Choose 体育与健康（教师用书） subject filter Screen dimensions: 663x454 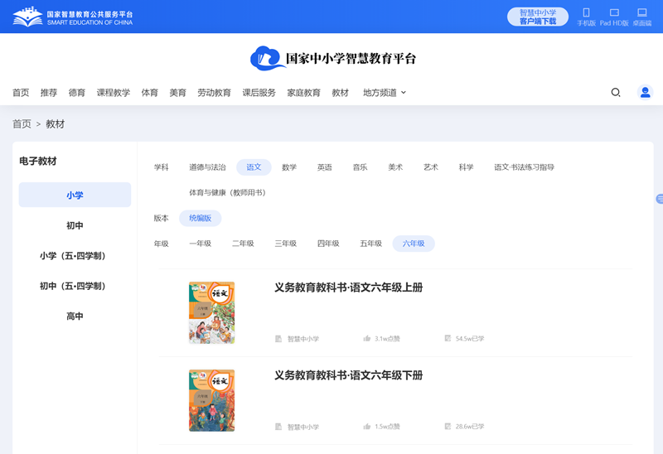click(x=227, y=193)
